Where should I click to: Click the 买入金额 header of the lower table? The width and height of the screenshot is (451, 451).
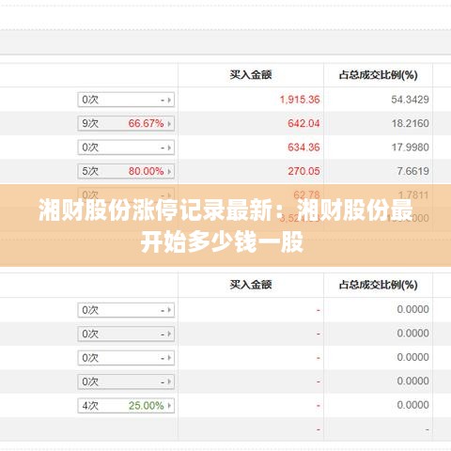(x=251, y=285)
